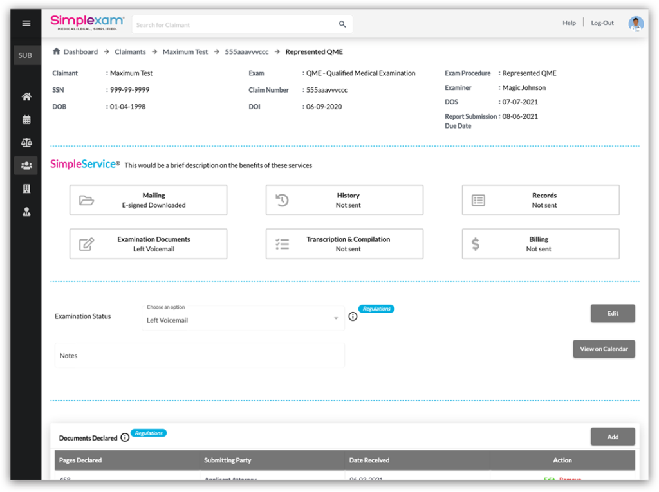Expand the Examination Status dropdown
This screenshot has height=492, width=659.
[x=243, y=320]
